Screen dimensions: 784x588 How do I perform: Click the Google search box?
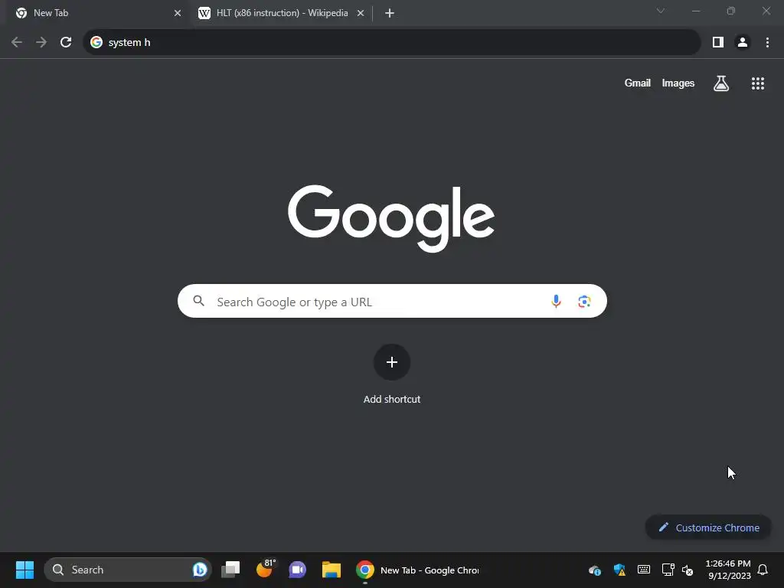click(x=392, y=301)
